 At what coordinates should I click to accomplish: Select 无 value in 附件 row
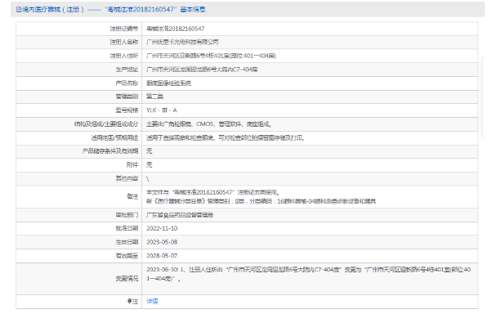point(149,164)
